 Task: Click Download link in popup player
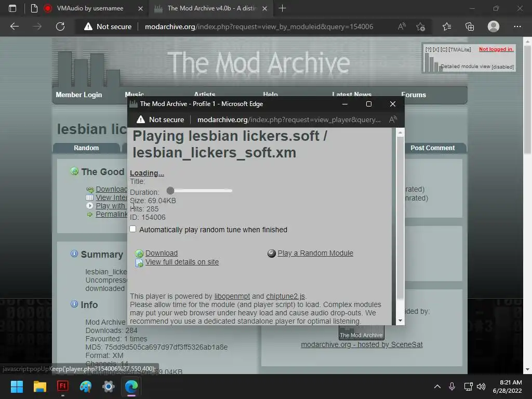click(162, 253)
